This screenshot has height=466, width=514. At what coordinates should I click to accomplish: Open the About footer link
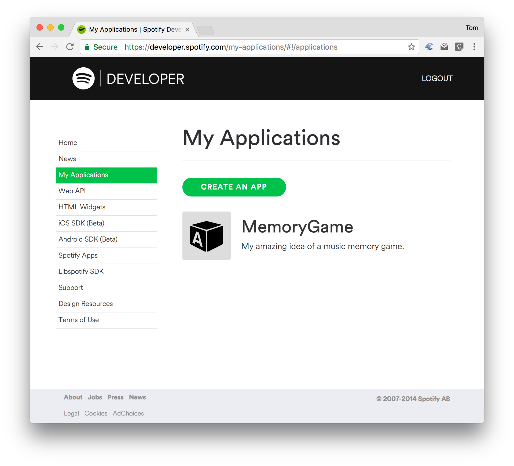[x=73, y=397]
